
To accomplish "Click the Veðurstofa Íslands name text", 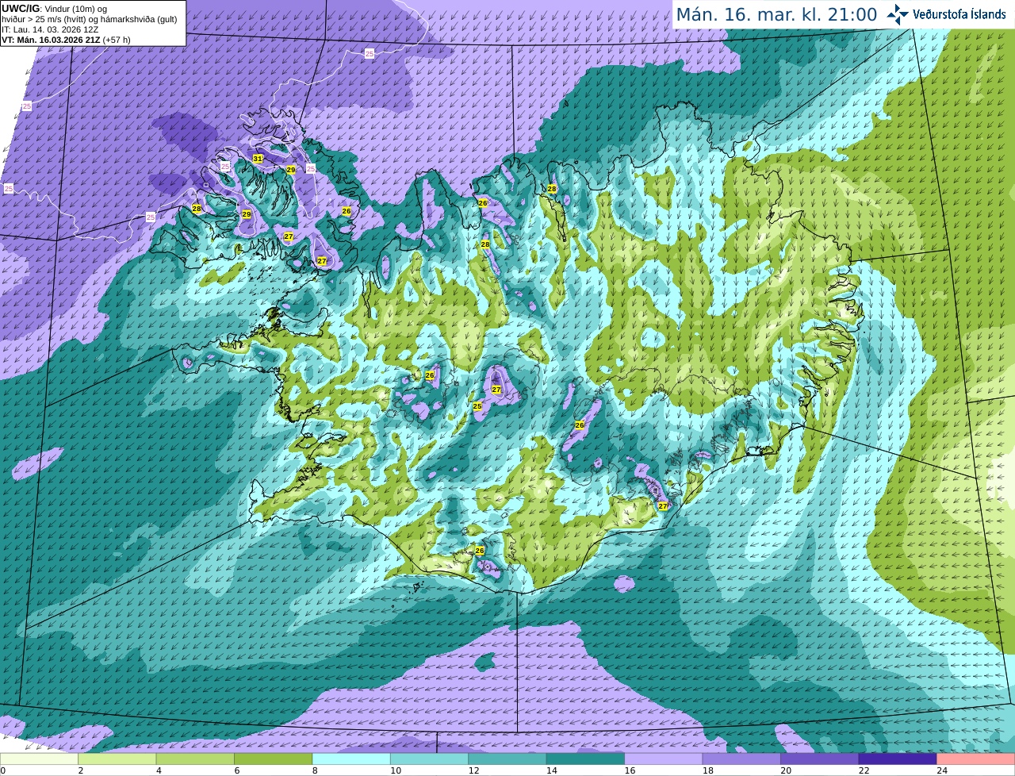I will [x=959, y=14].
